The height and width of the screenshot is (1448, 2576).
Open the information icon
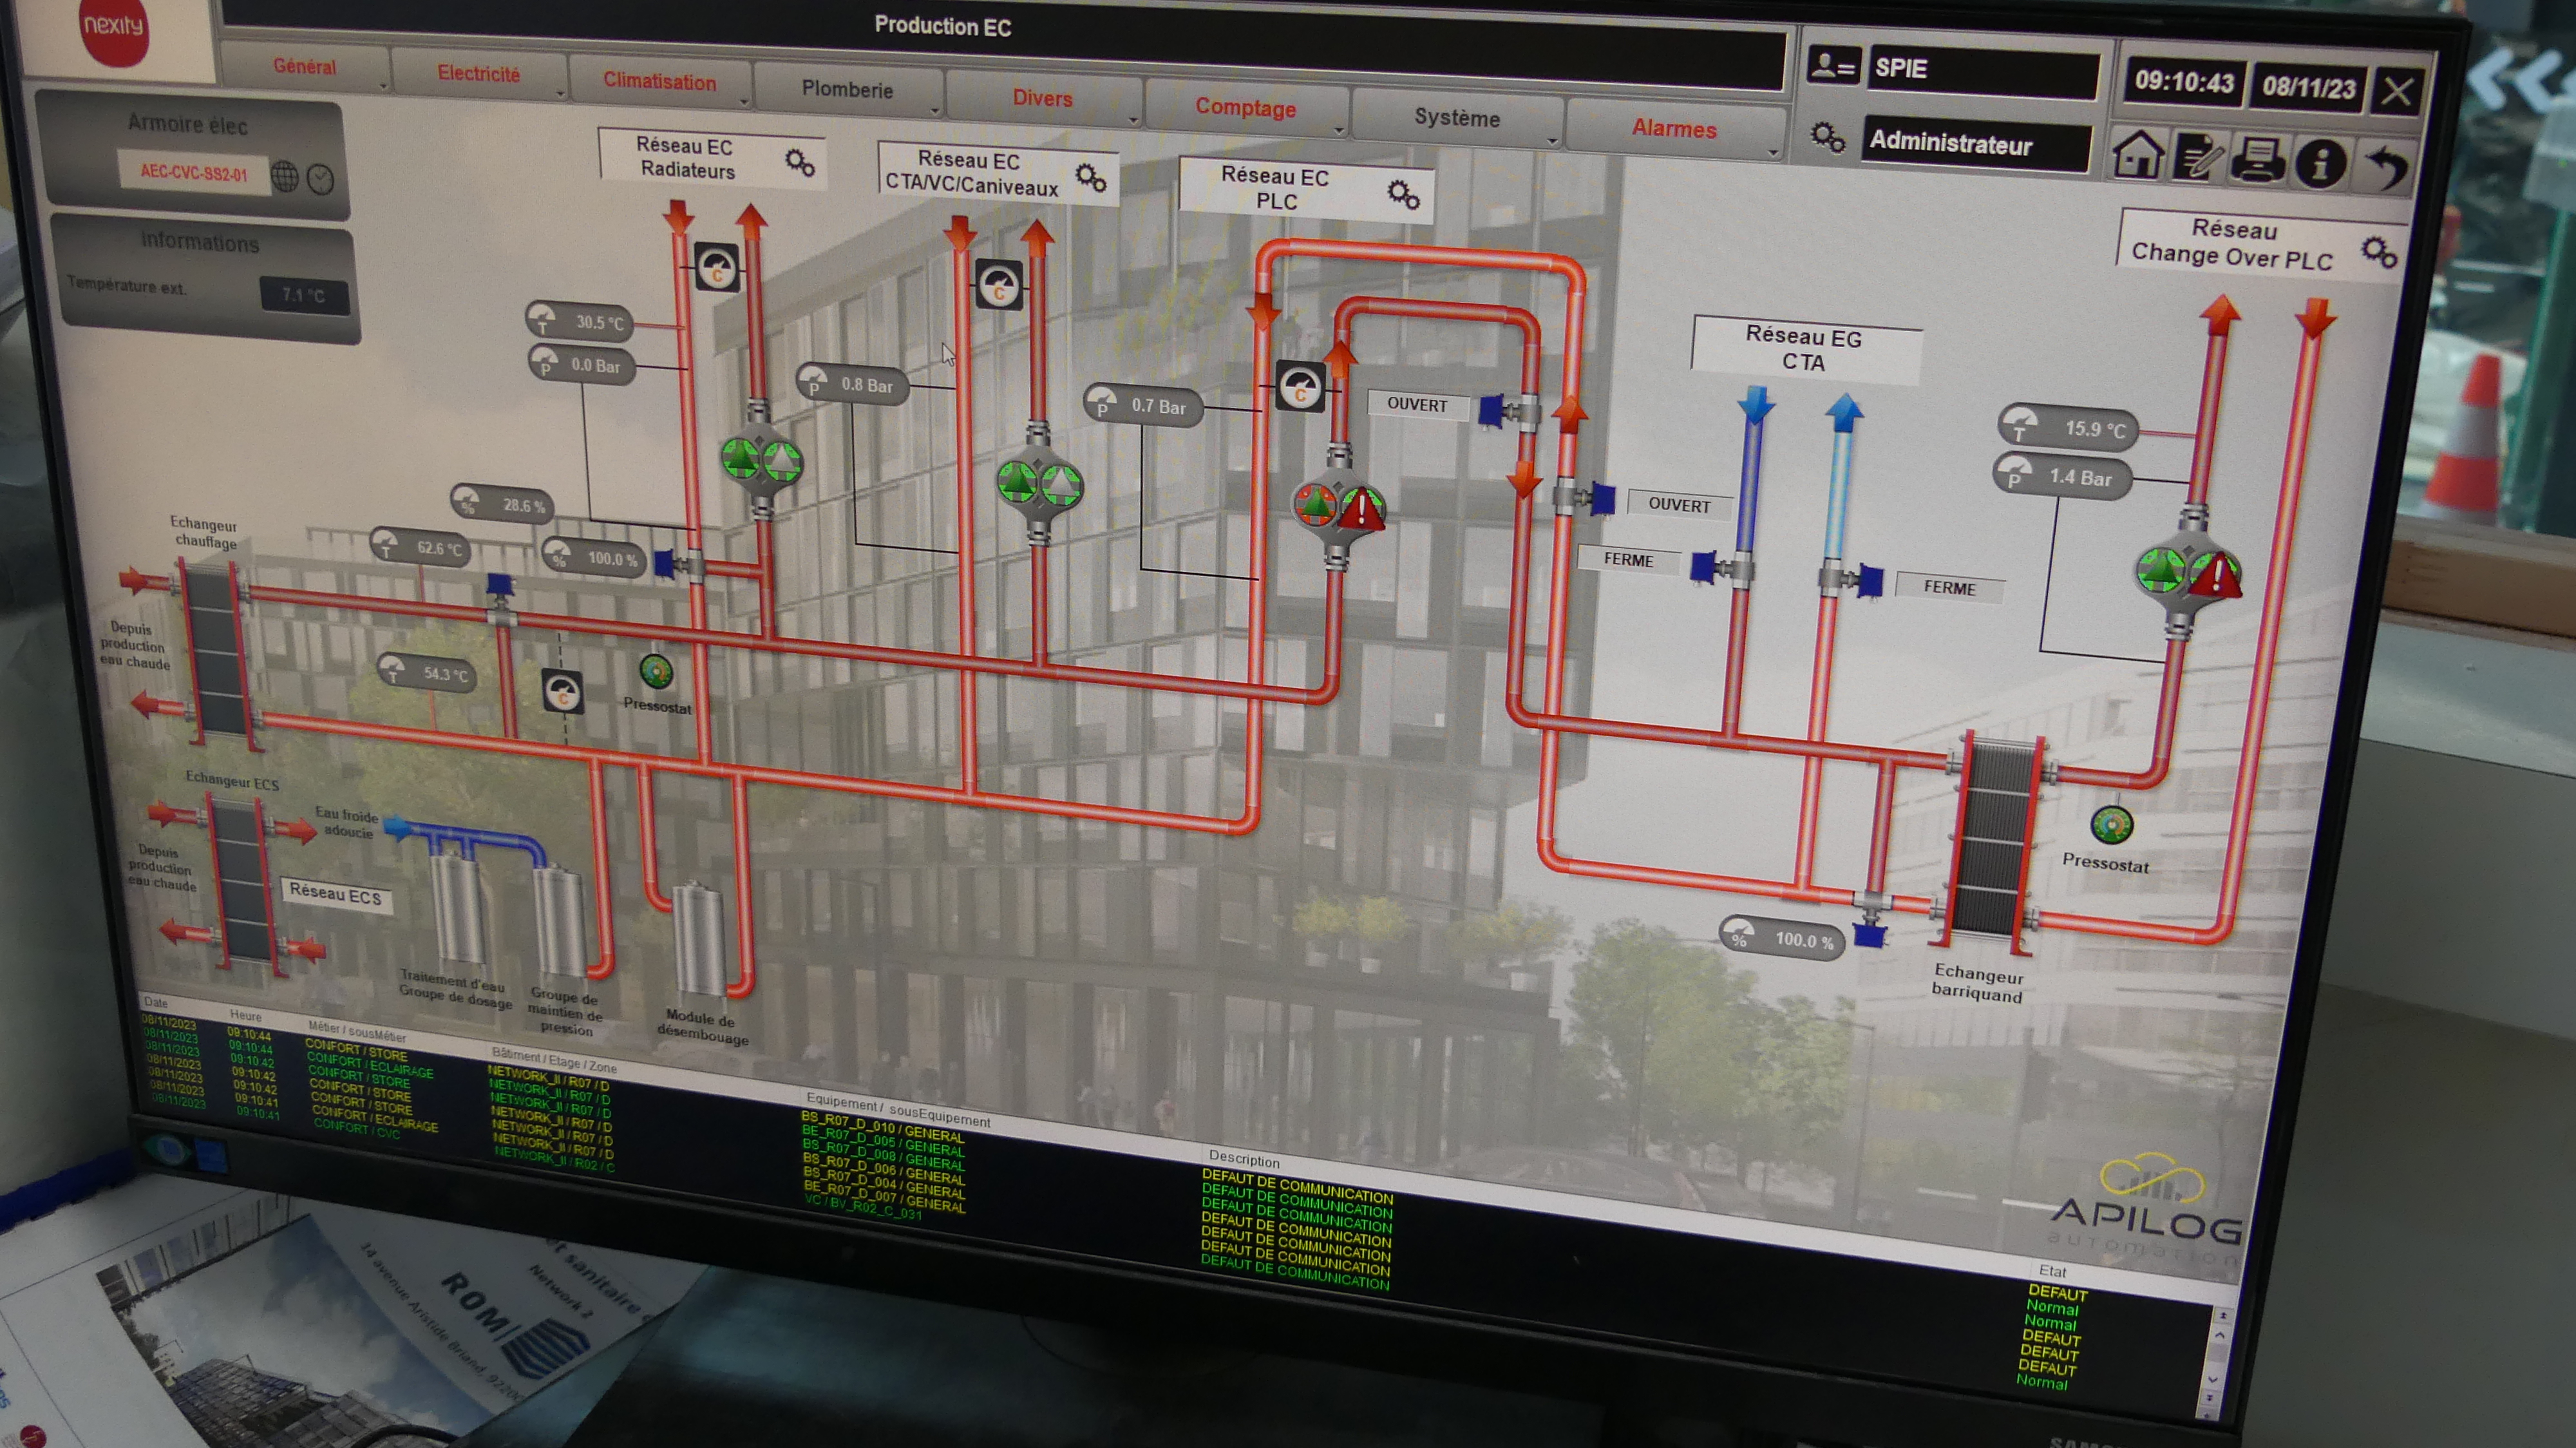point(2320,162)
